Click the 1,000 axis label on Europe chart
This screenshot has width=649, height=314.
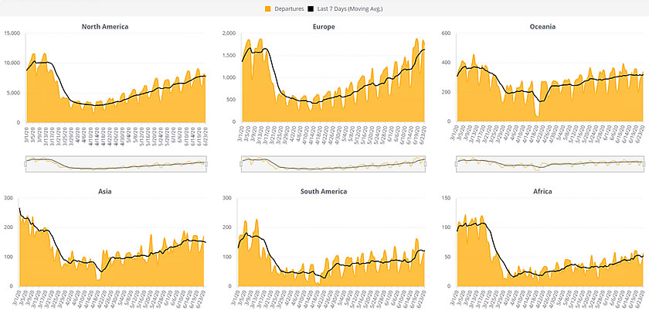click(229, 77)
